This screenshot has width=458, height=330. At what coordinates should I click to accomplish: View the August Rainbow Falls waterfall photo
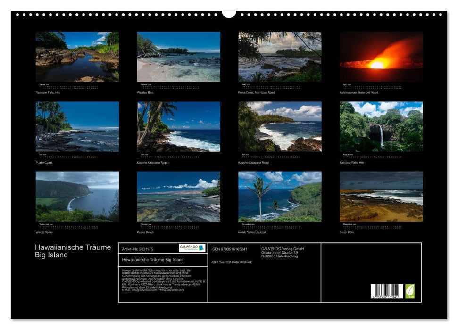[x=380, y=127]
